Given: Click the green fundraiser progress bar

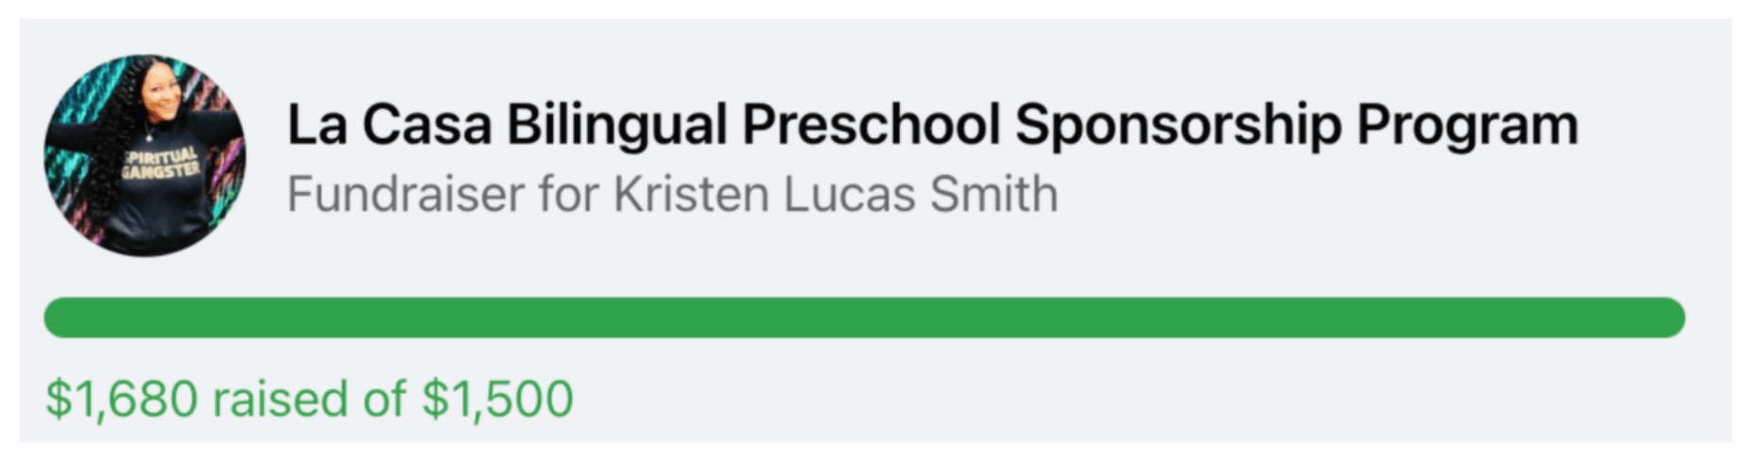Looking at the screenshot, I should tap(864, 317).
